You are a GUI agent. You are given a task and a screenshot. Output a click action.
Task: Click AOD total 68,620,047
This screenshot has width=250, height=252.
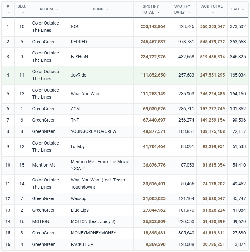[214, 198]
